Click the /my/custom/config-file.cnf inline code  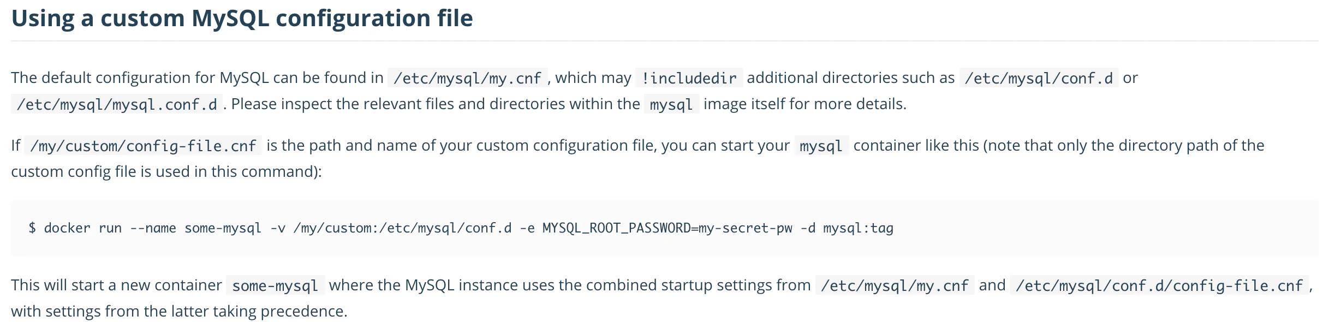point(144,146)
